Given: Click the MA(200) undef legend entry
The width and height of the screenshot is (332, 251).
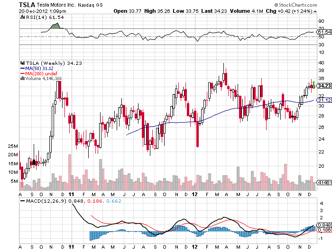Looking at the screenshot, I should tap(41, 73).
